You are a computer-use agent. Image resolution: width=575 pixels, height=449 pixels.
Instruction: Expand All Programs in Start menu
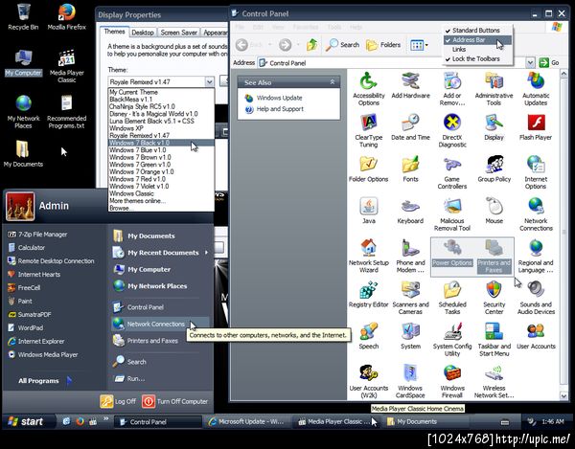(x=44, y=381)
